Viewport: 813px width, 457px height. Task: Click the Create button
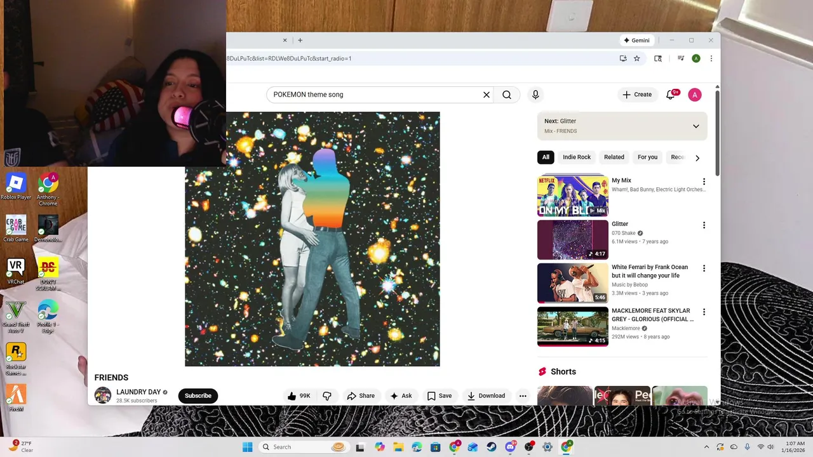pos(637,95)
